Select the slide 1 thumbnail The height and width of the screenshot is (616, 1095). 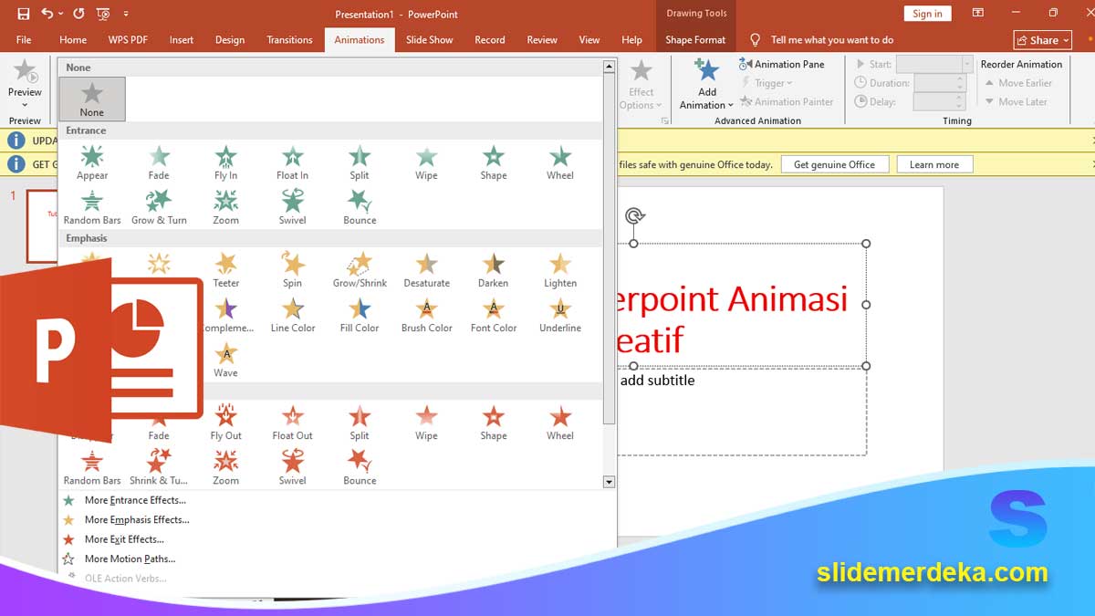pyautogui.click(x=42, y=224)
